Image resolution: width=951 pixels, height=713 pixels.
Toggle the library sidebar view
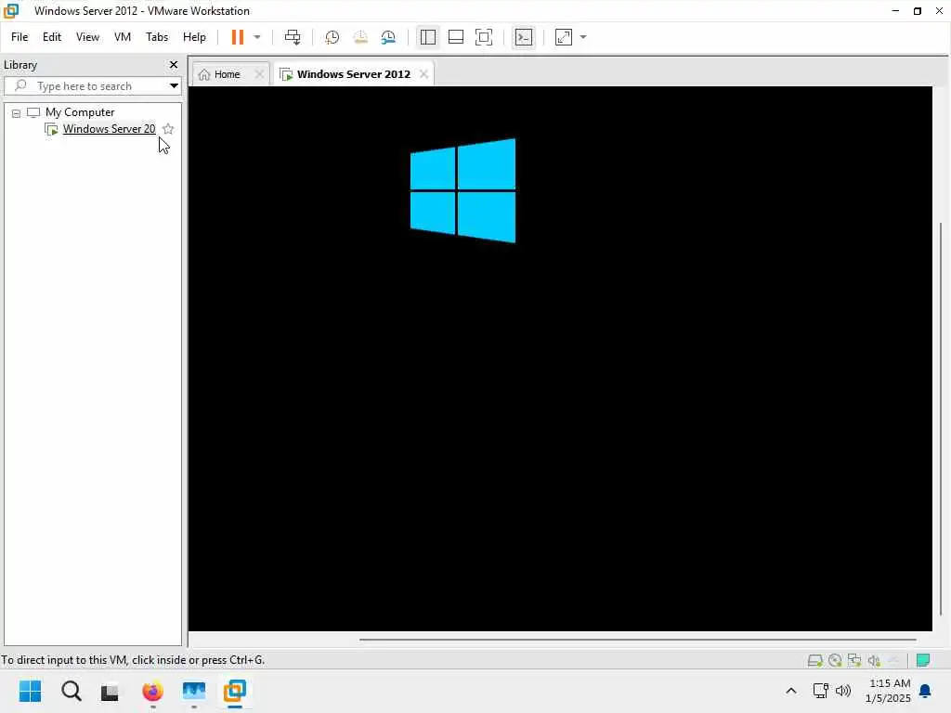tap(427, 37)
